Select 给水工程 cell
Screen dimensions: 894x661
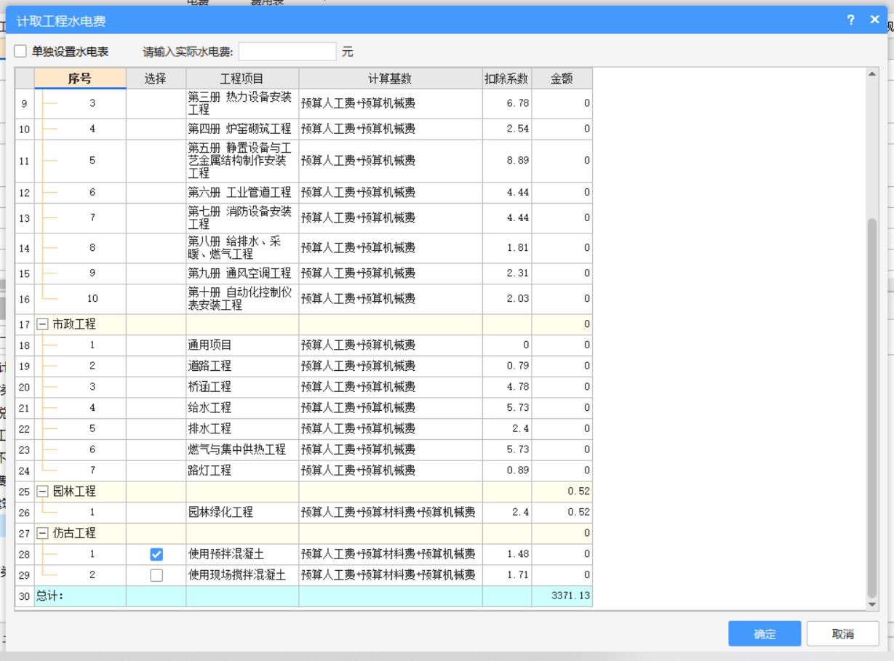coord(242,408)
